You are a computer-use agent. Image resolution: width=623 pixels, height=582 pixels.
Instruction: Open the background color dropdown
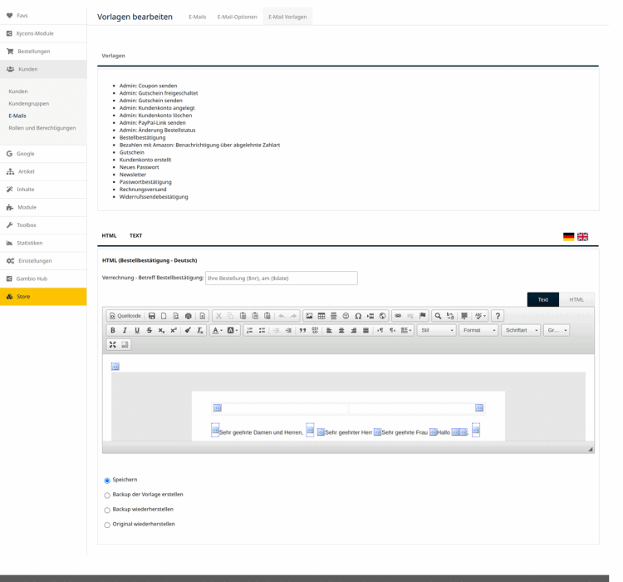[233, 330]
